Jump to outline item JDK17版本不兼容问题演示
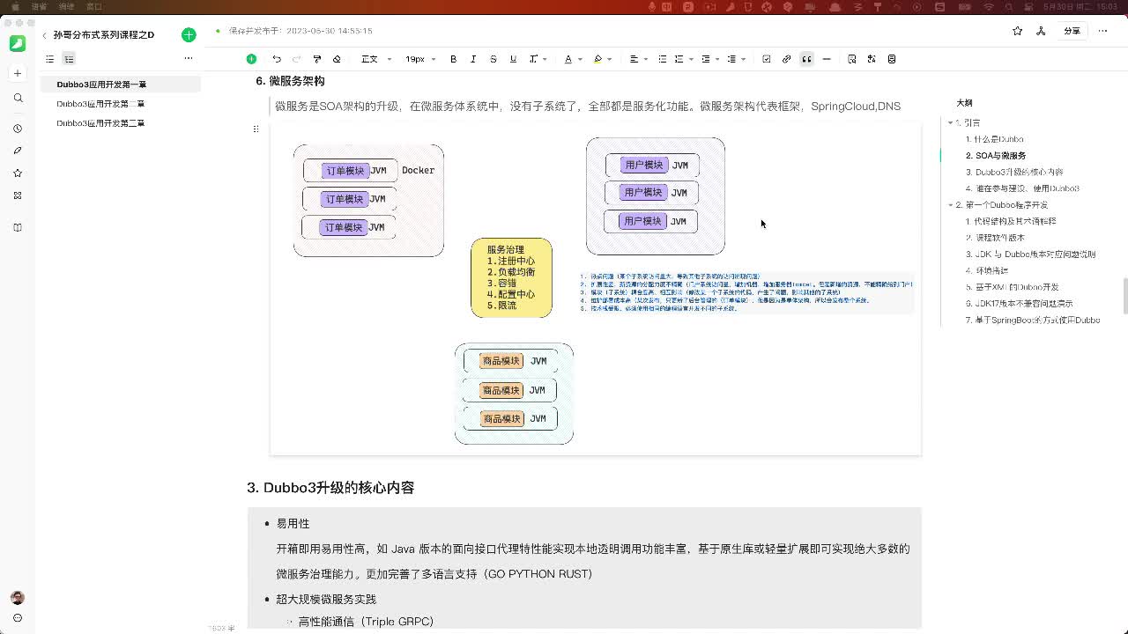 click(1020, 304)
